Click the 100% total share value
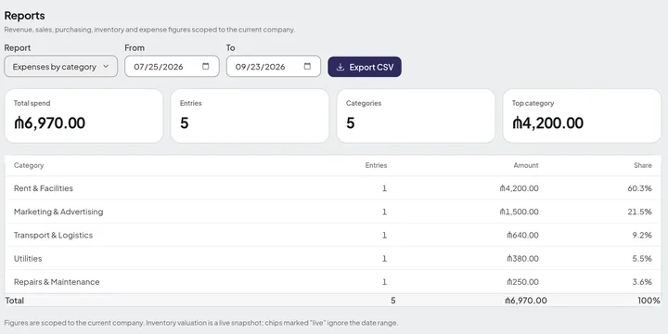The image size is (668, 334). [649, 301]
